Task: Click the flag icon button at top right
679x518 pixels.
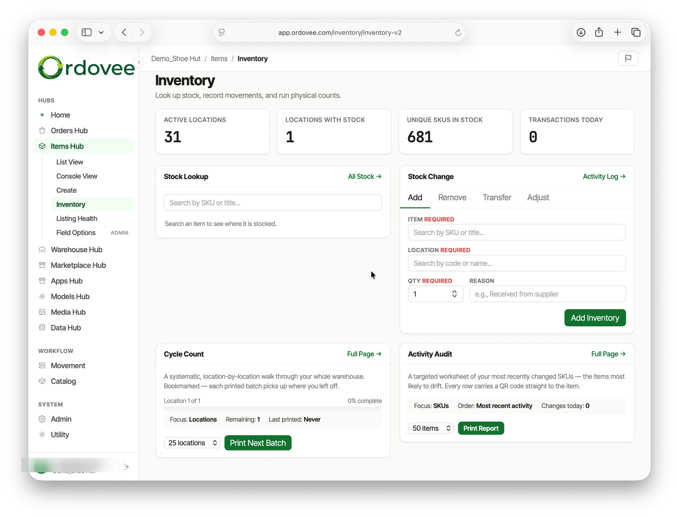Action: coord(628,58)
